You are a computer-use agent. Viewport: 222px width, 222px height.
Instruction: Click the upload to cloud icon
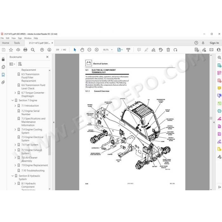[18, 50]
